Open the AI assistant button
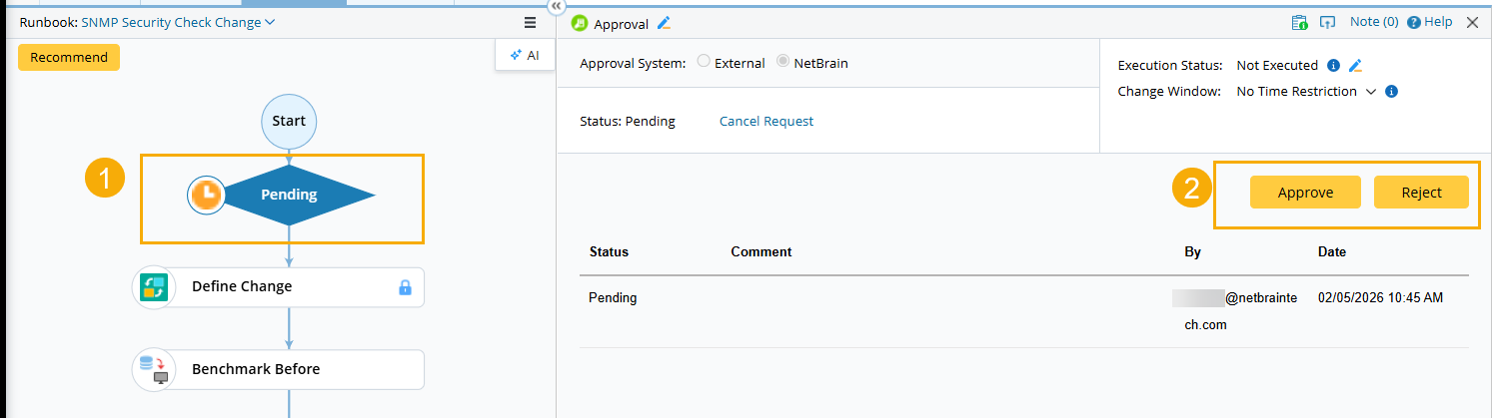The image size is (1494, 418). pyautogui.click(x=525, y=56)
